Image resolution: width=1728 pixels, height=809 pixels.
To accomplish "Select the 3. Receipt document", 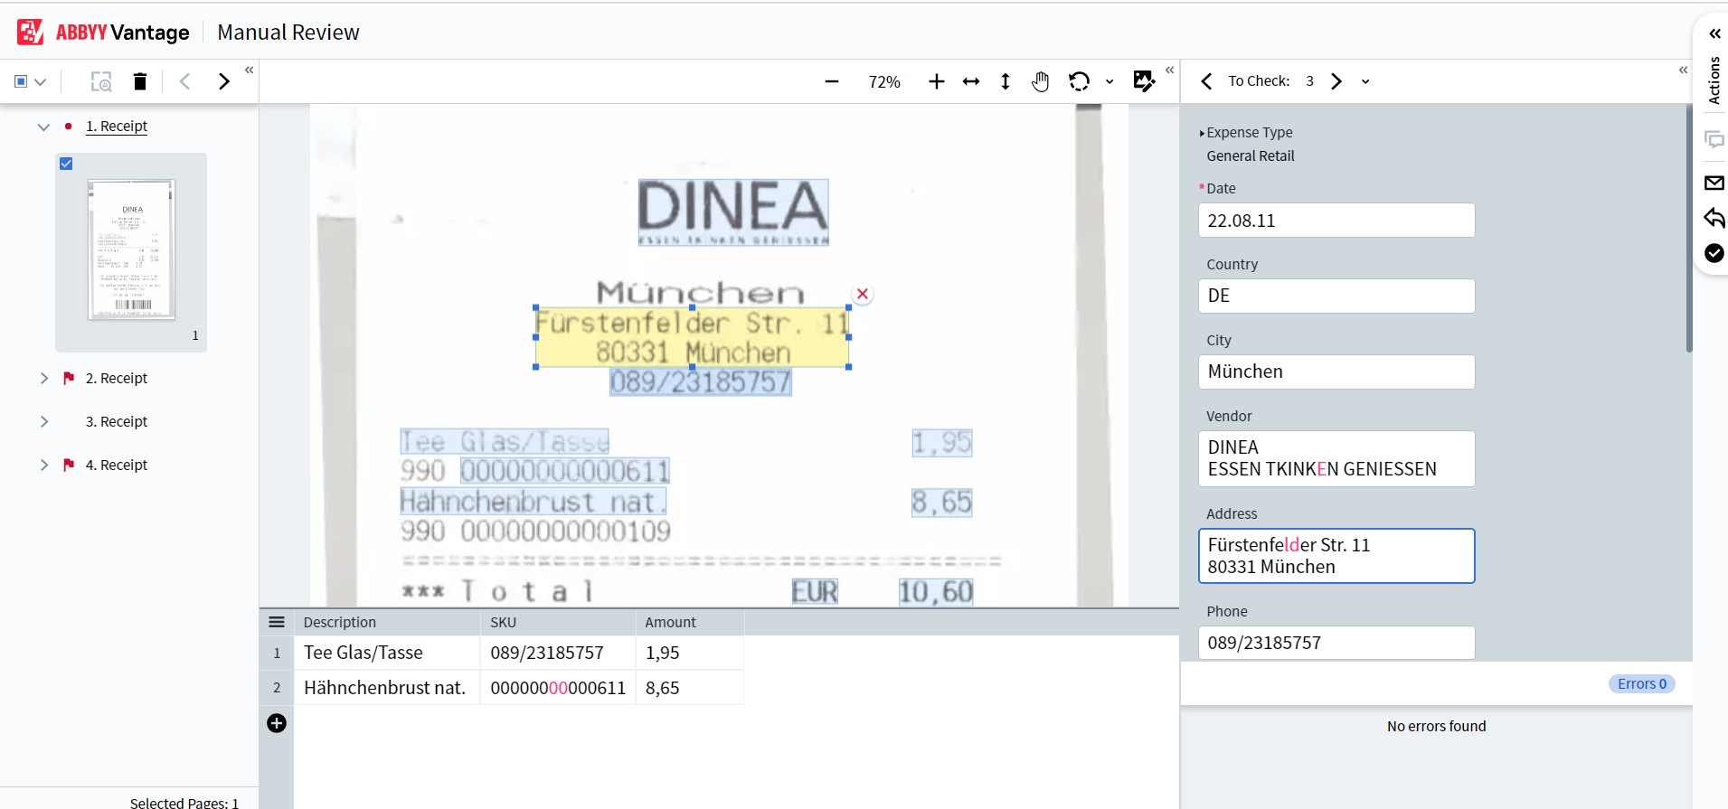I will (x=117, y=421).
